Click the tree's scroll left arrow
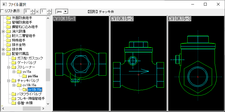Viewport: 225px width, 112px height. click(3, 108)
